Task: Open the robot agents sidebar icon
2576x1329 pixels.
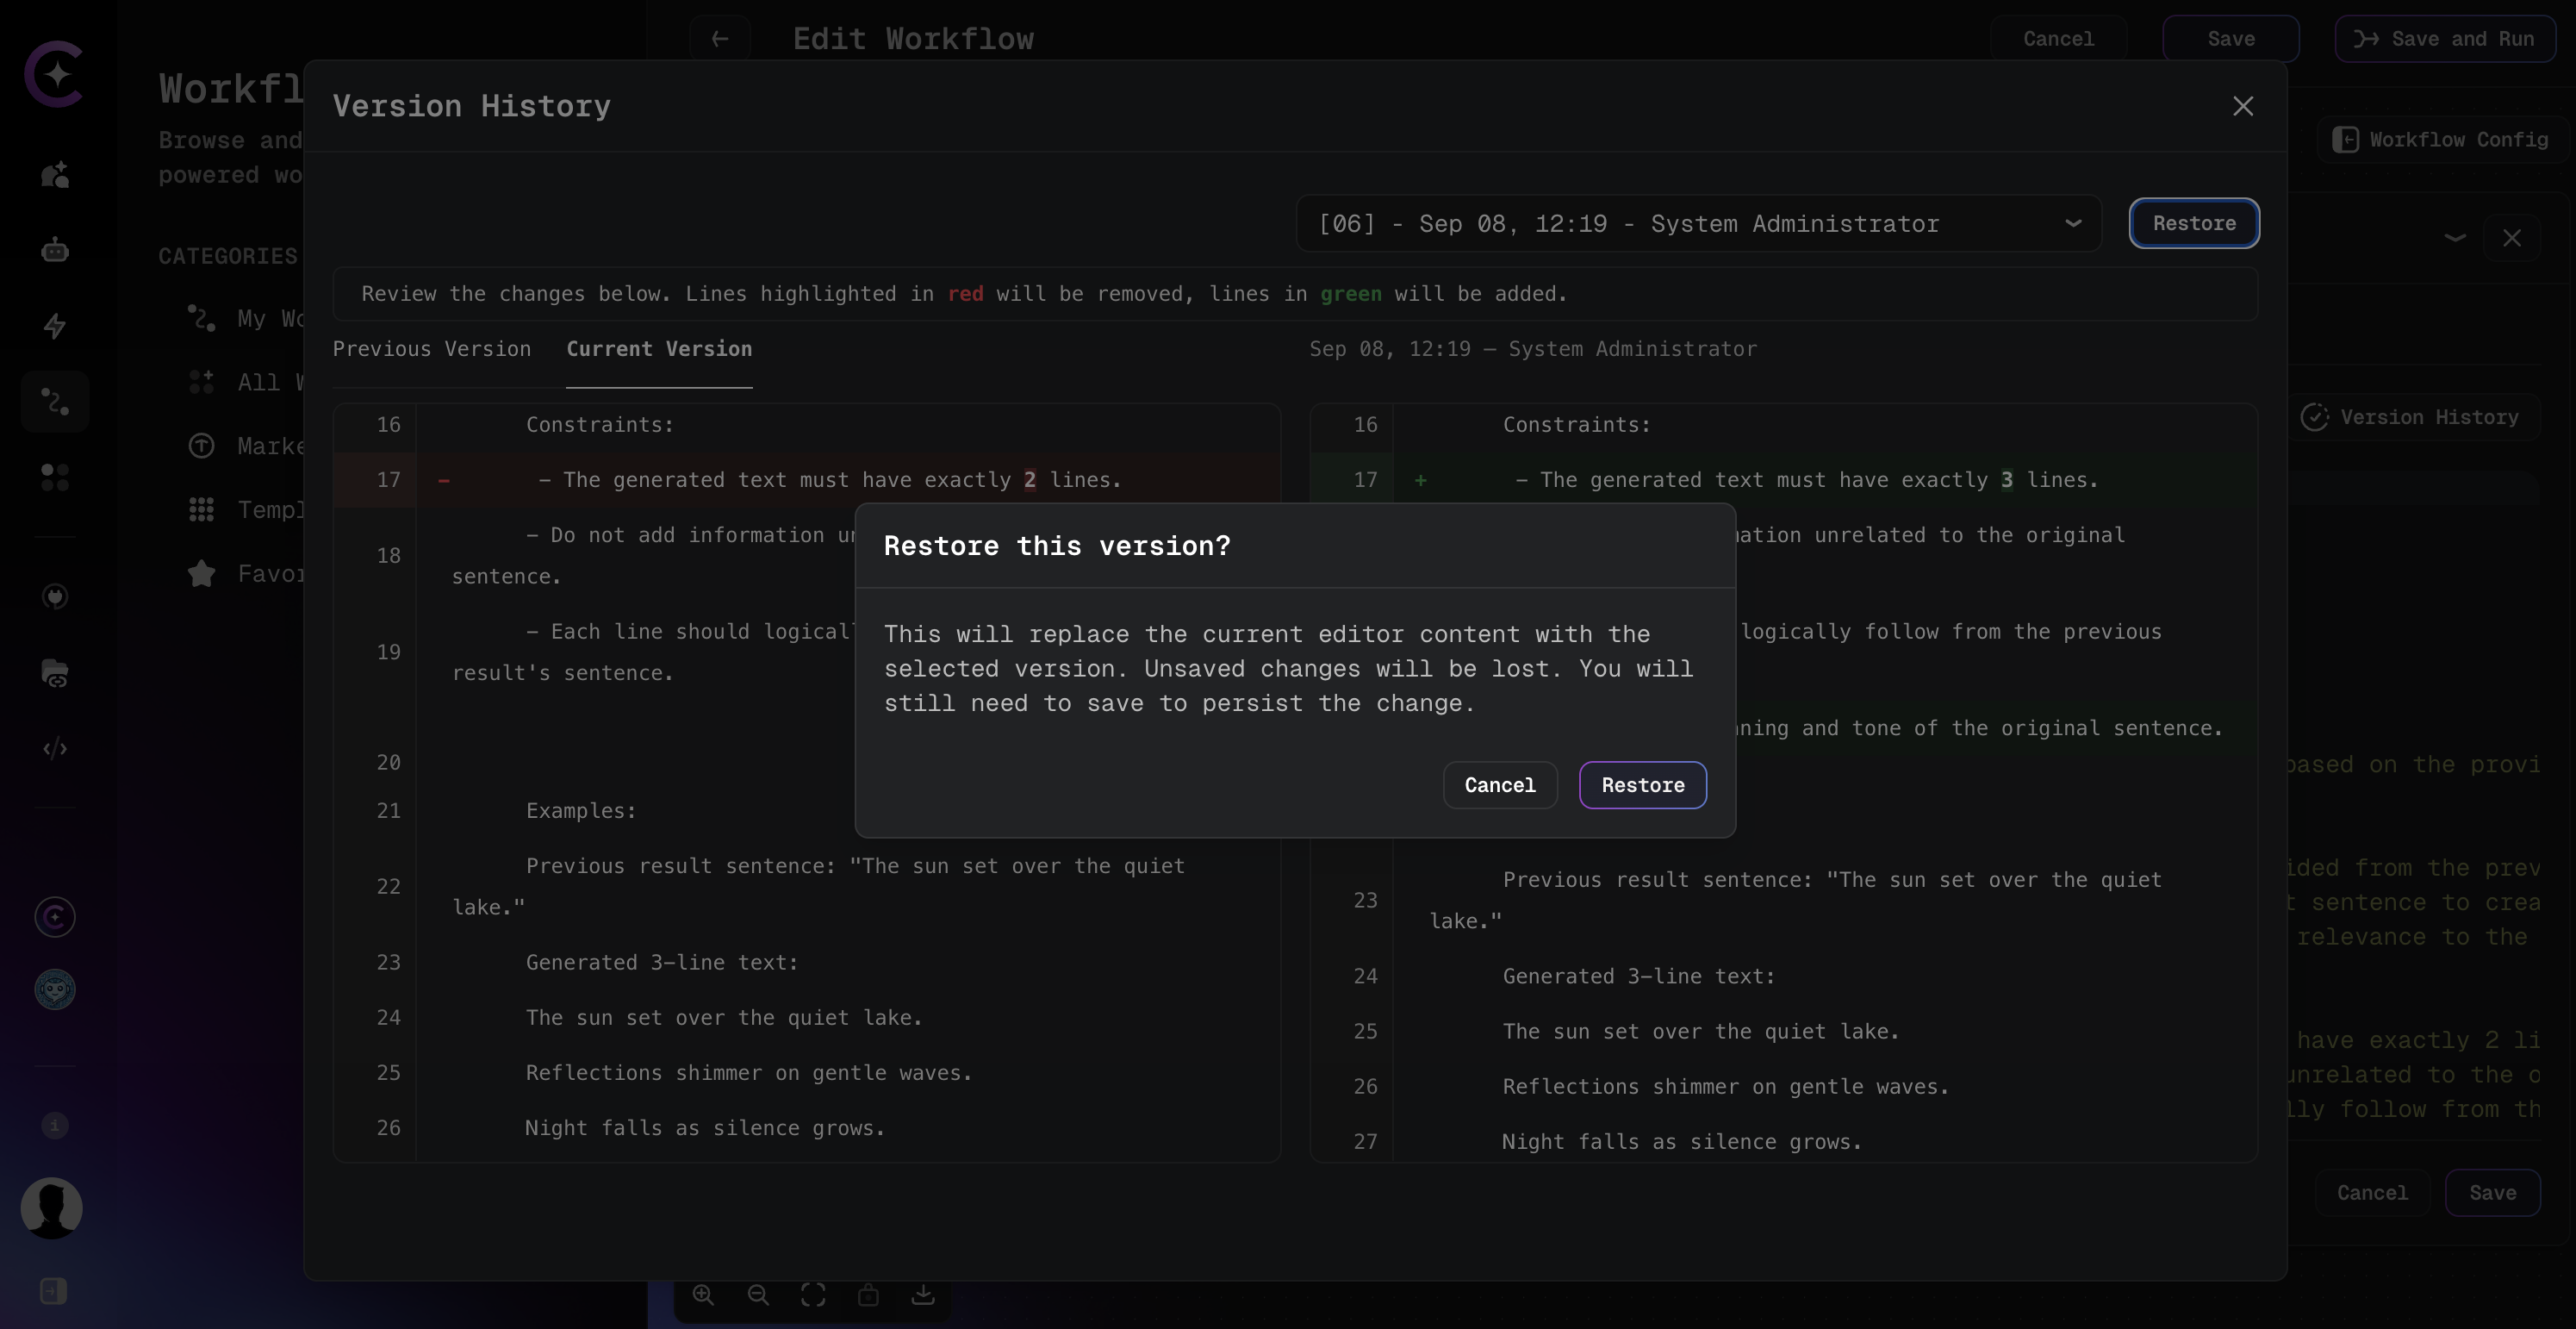Action: pyautogui.click(x=55, y=249)
